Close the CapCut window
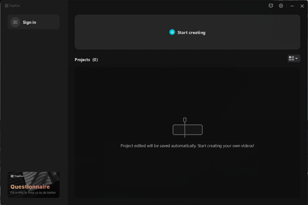 (x=302, y=6)
